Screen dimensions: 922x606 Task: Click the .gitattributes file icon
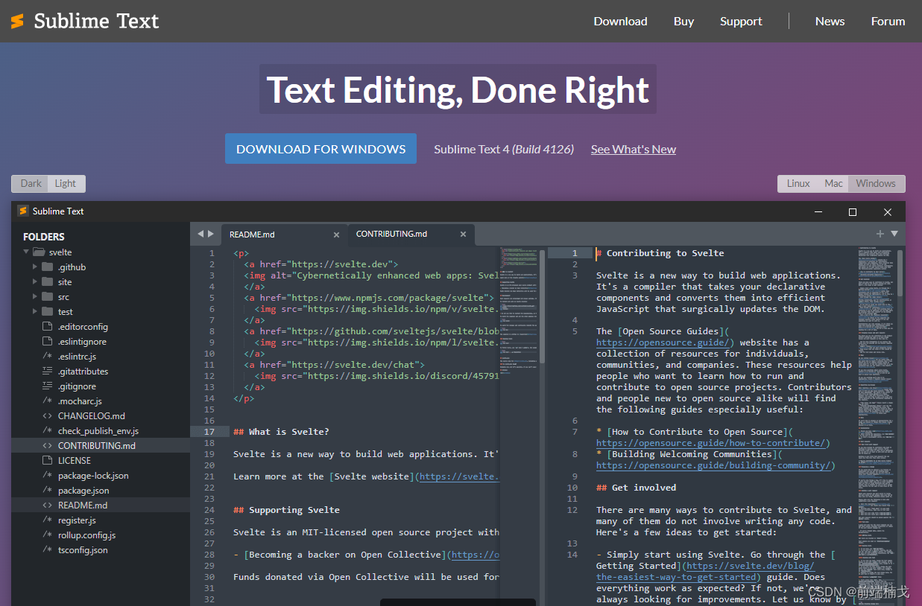(47, 371)
